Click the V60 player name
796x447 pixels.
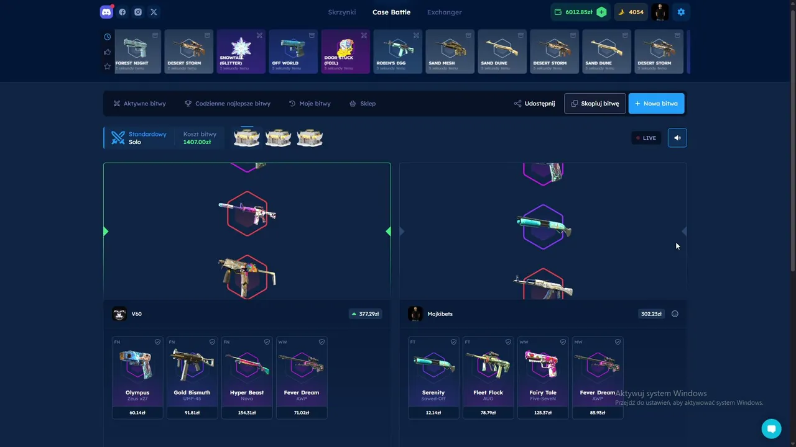pyautogui.click(x=137, y=314)
